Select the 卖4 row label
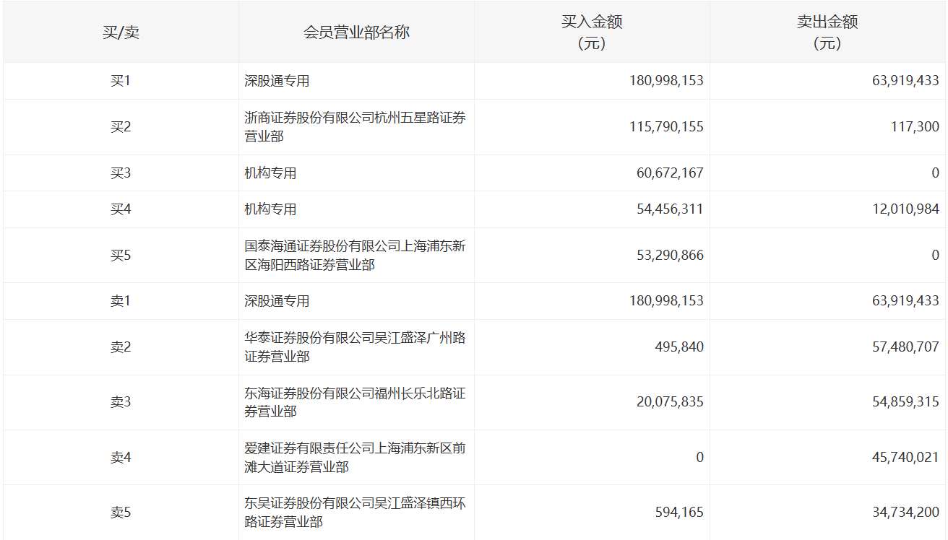Image resolution: width=948 pixels, height=540 pixels. tap(121, 458)
